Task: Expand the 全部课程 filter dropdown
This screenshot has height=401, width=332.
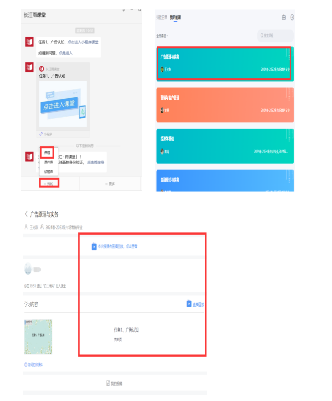Action: (x=162, y=36)
